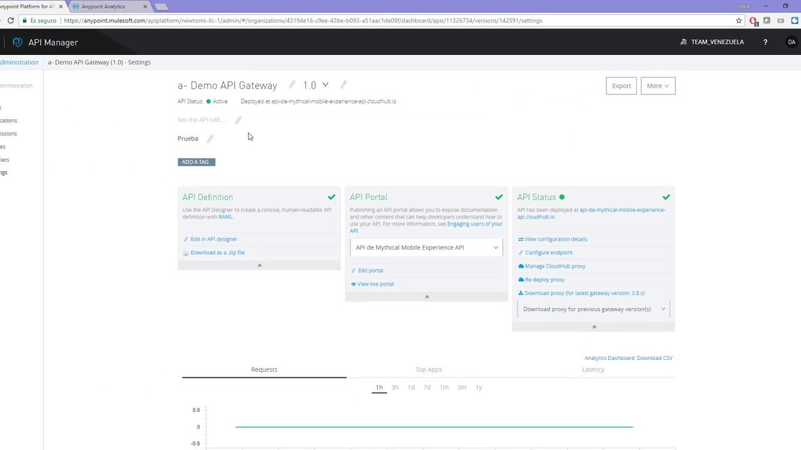Download proxy for latest gateway version 3.8.x
The width and height of the screenshot is (801, 450).
click(584, 293)
